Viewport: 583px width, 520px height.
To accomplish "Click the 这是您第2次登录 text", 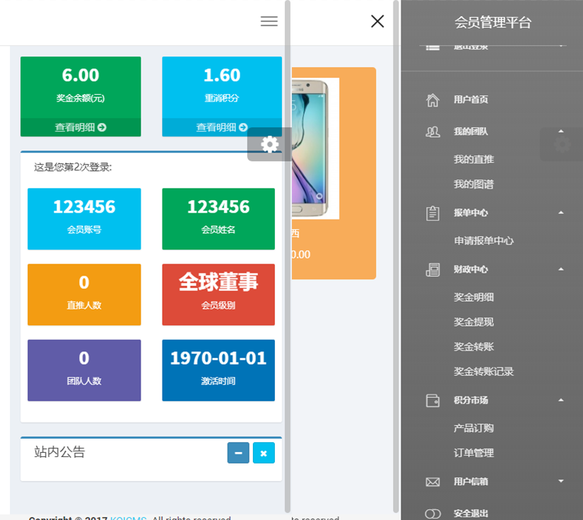I will click(73, 167).
